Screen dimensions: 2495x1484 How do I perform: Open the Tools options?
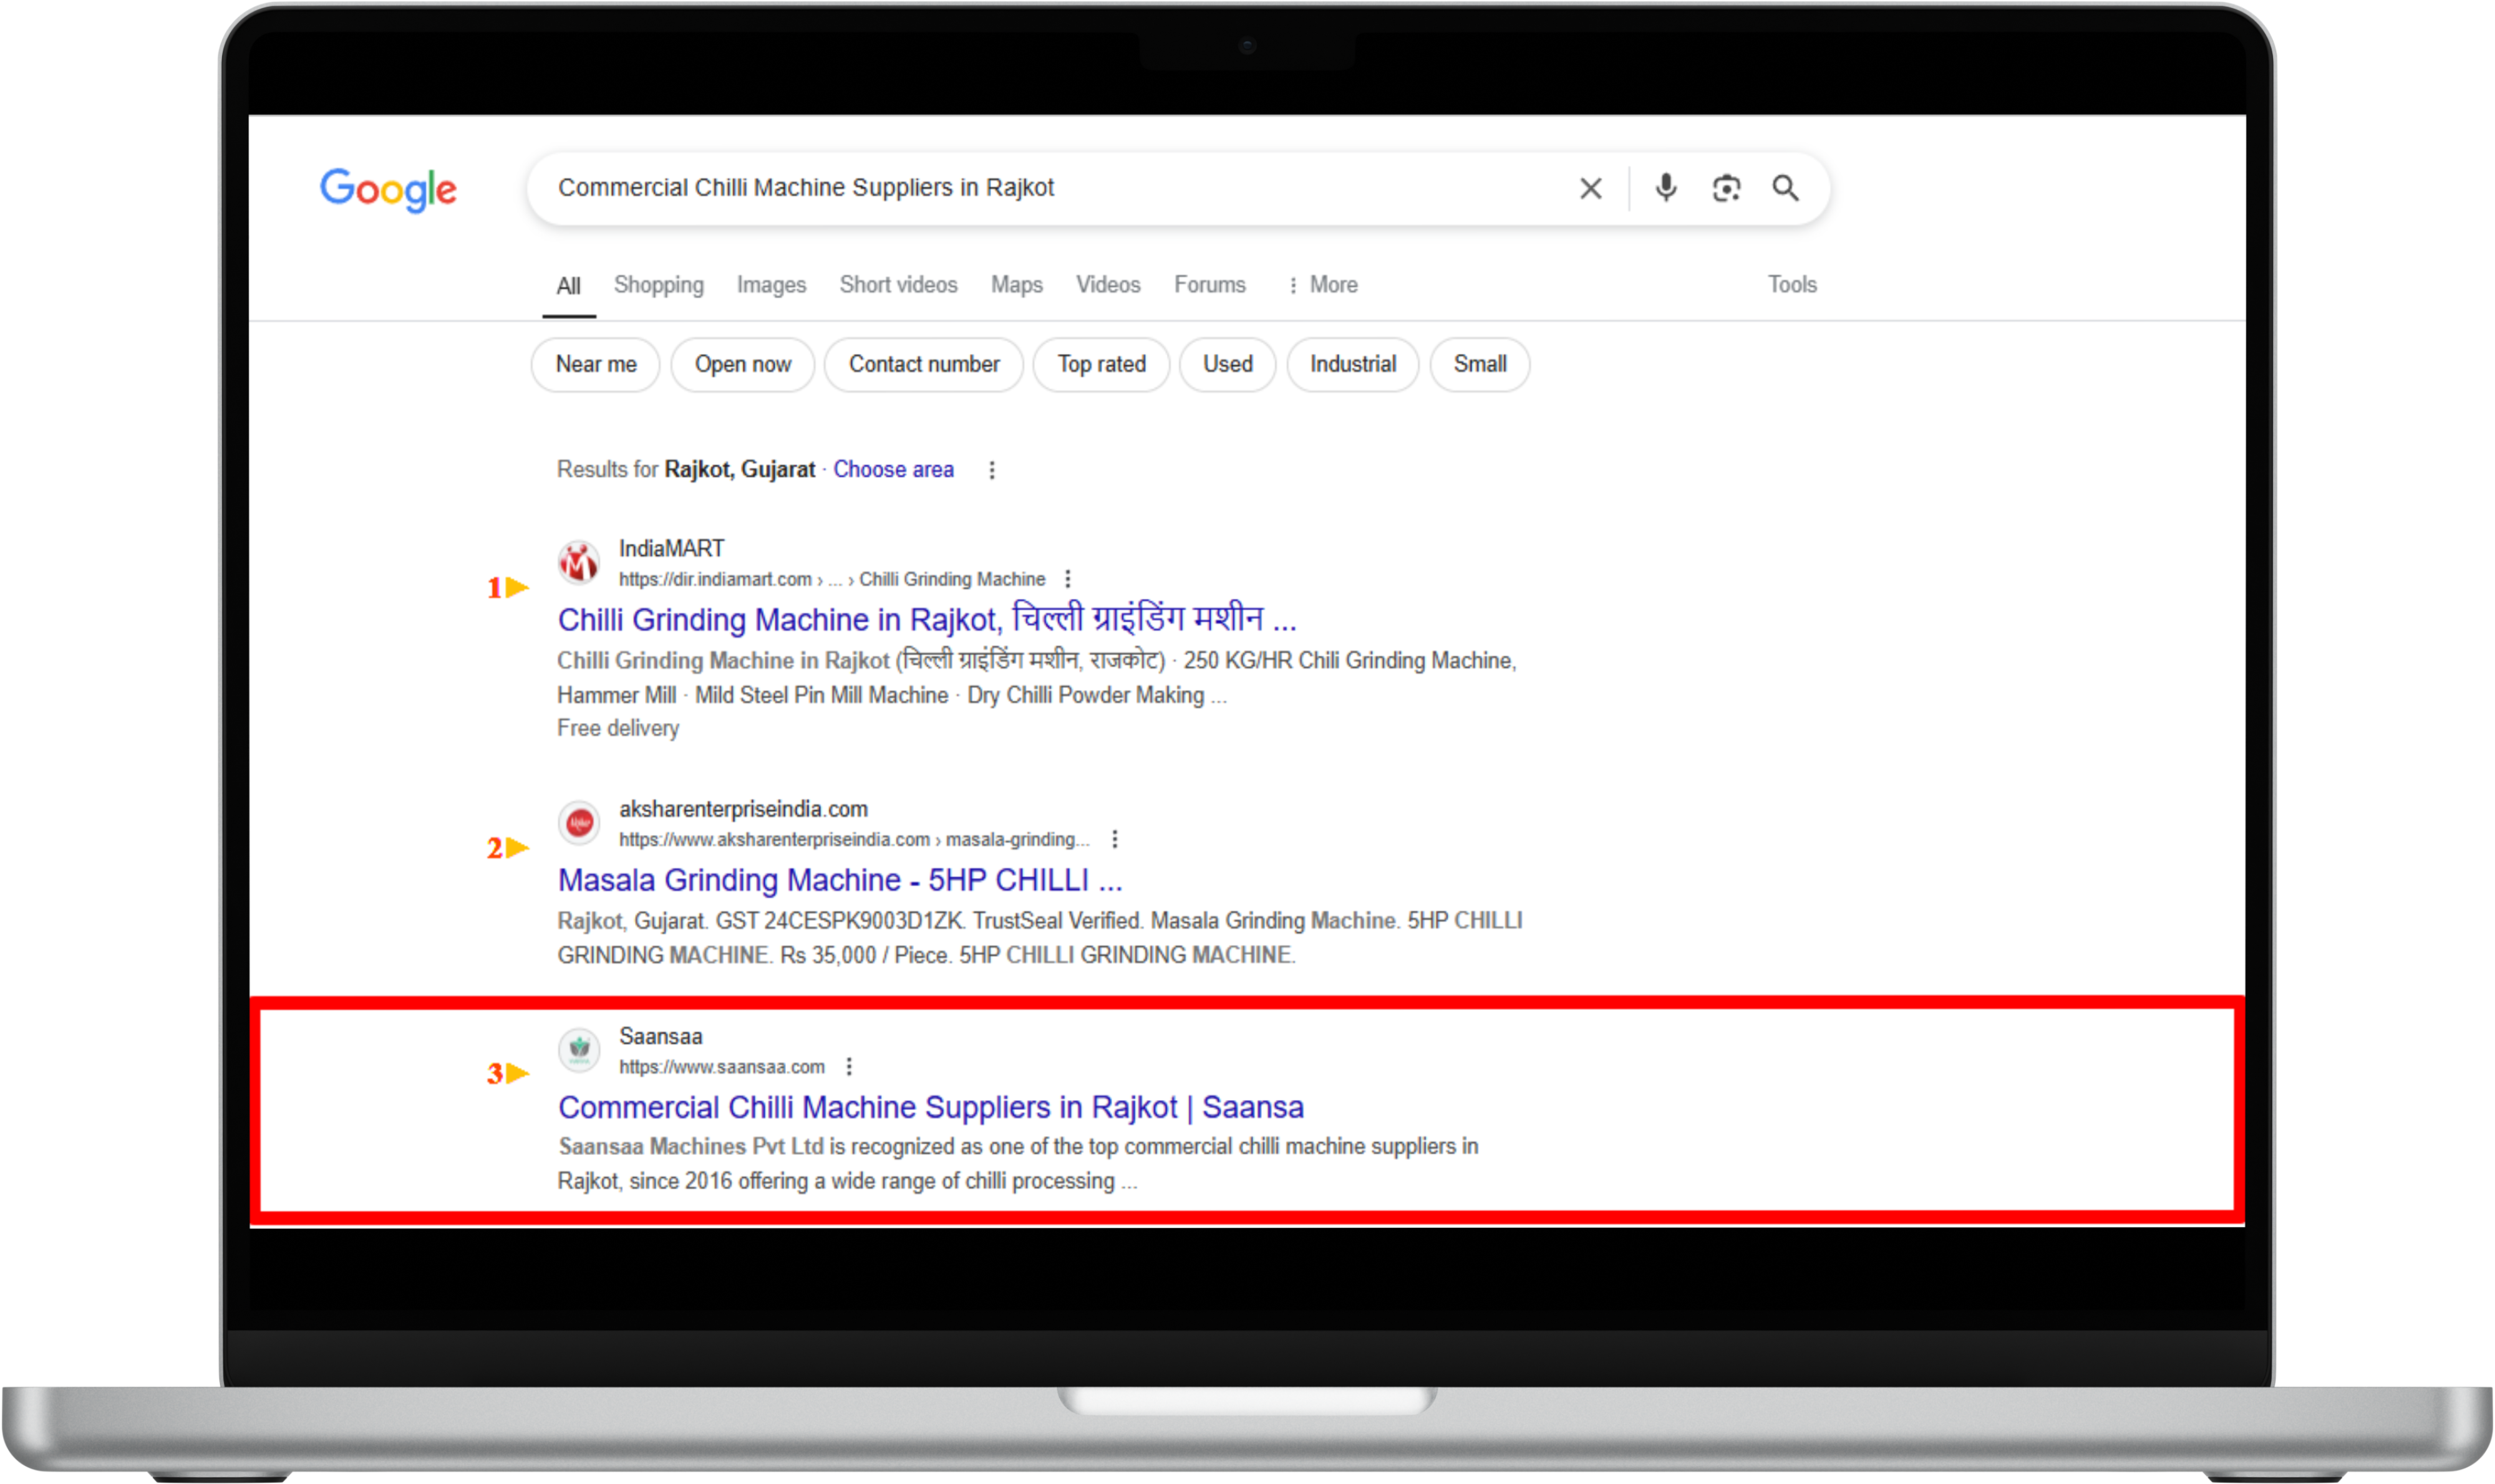(x=1791, y=285)
